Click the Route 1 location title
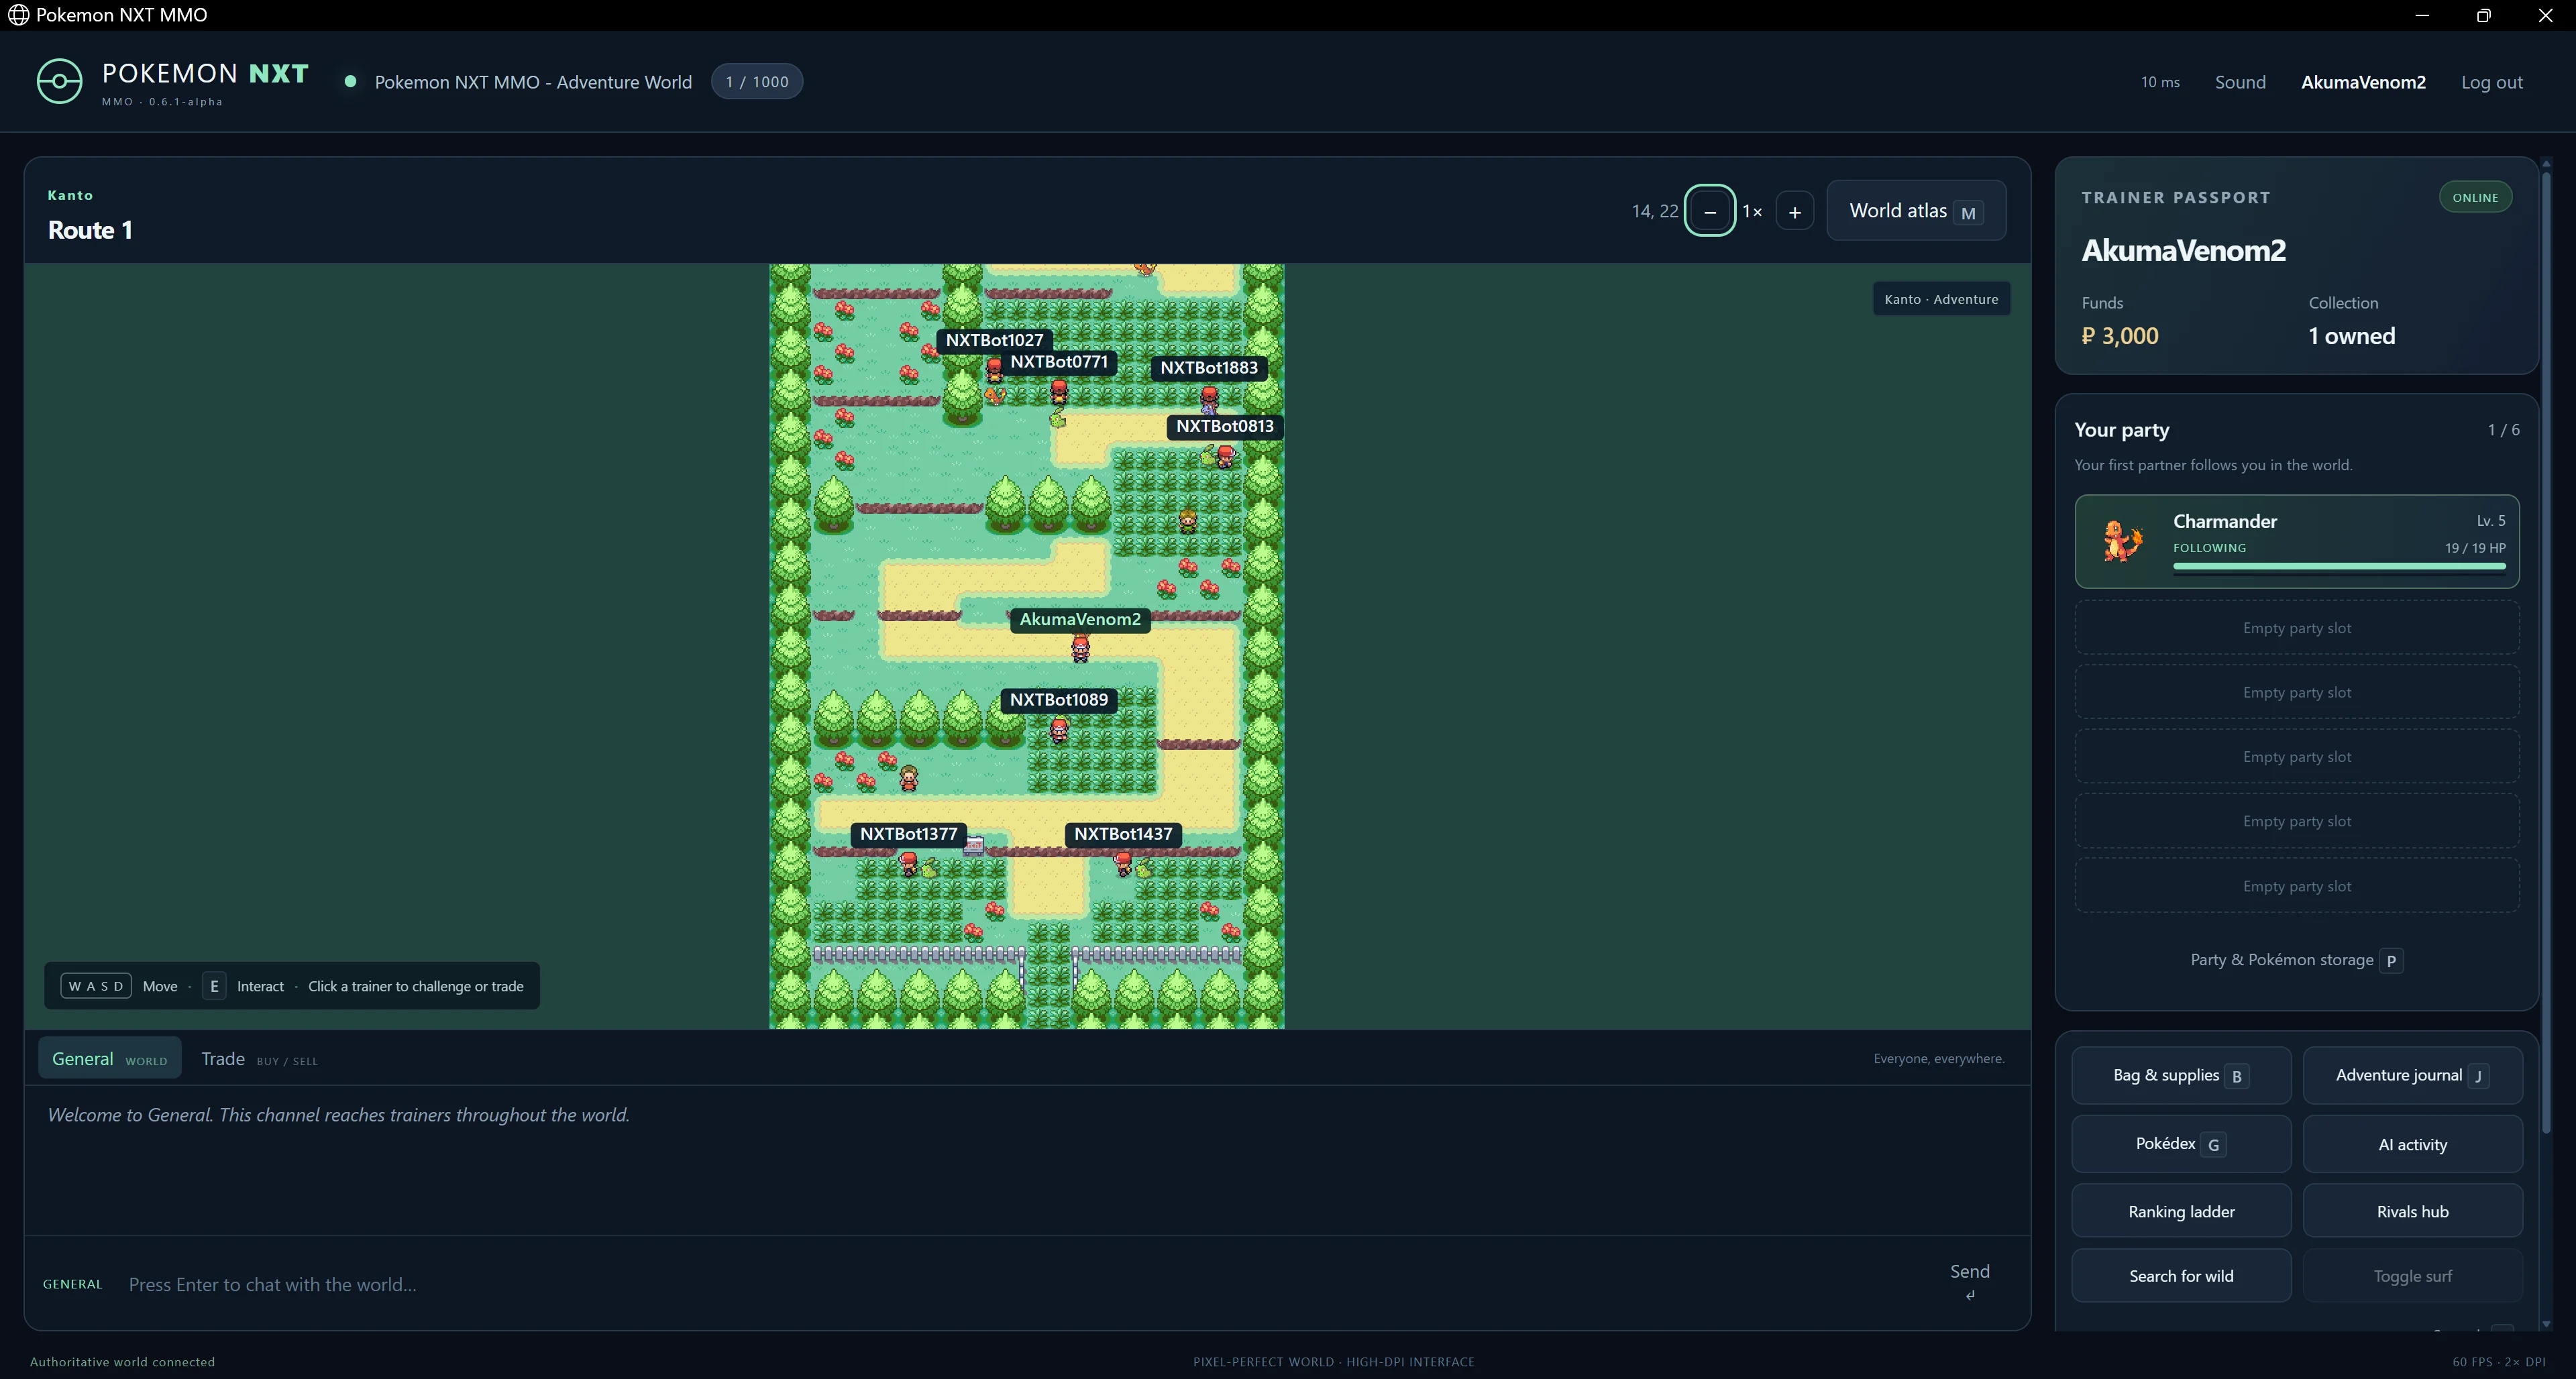 pyautogui.click(x=90, y=230)
